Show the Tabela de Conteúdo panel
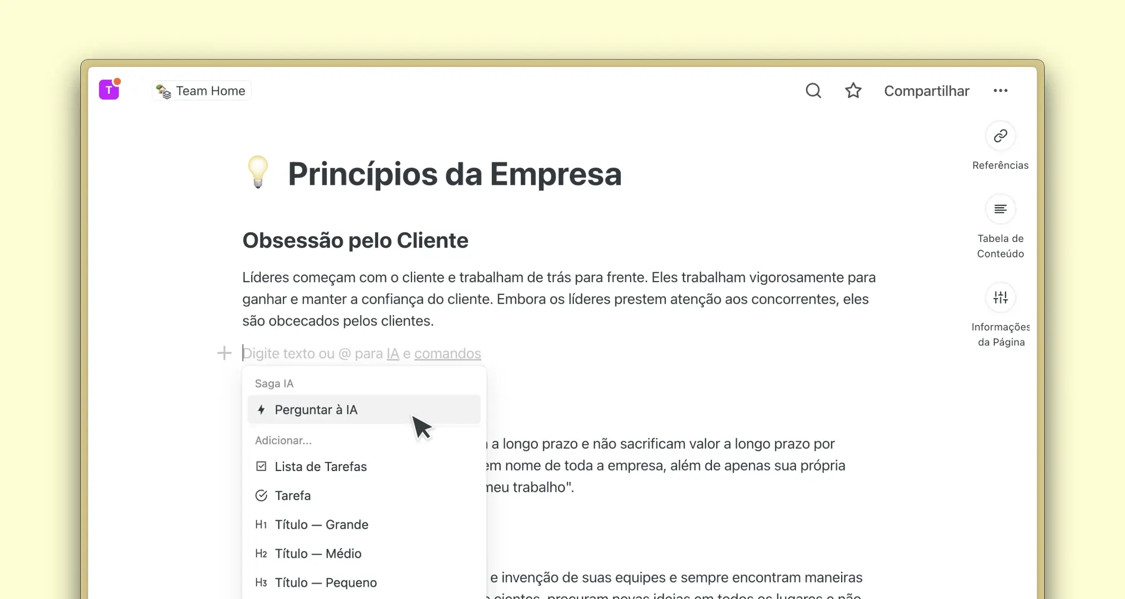Image resolution: width=1125 pixels, height=599 pixels. pos(1000,209)
